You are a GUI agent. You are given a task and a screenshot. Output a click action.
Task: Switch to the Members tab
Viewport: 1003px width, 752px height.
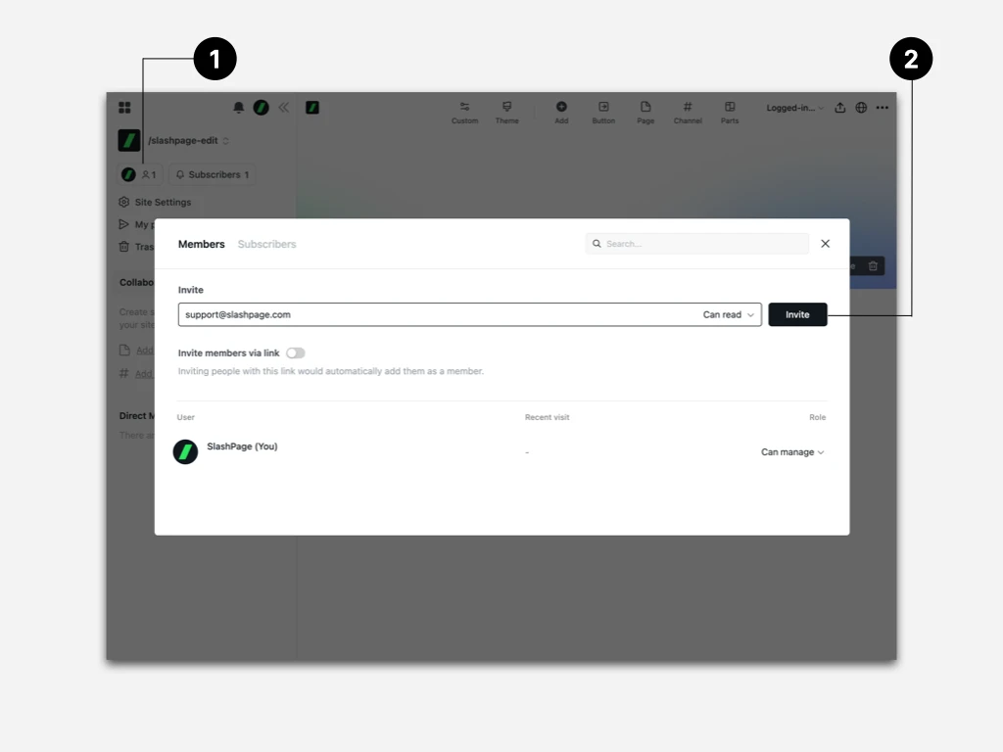(x=202, y=244)
